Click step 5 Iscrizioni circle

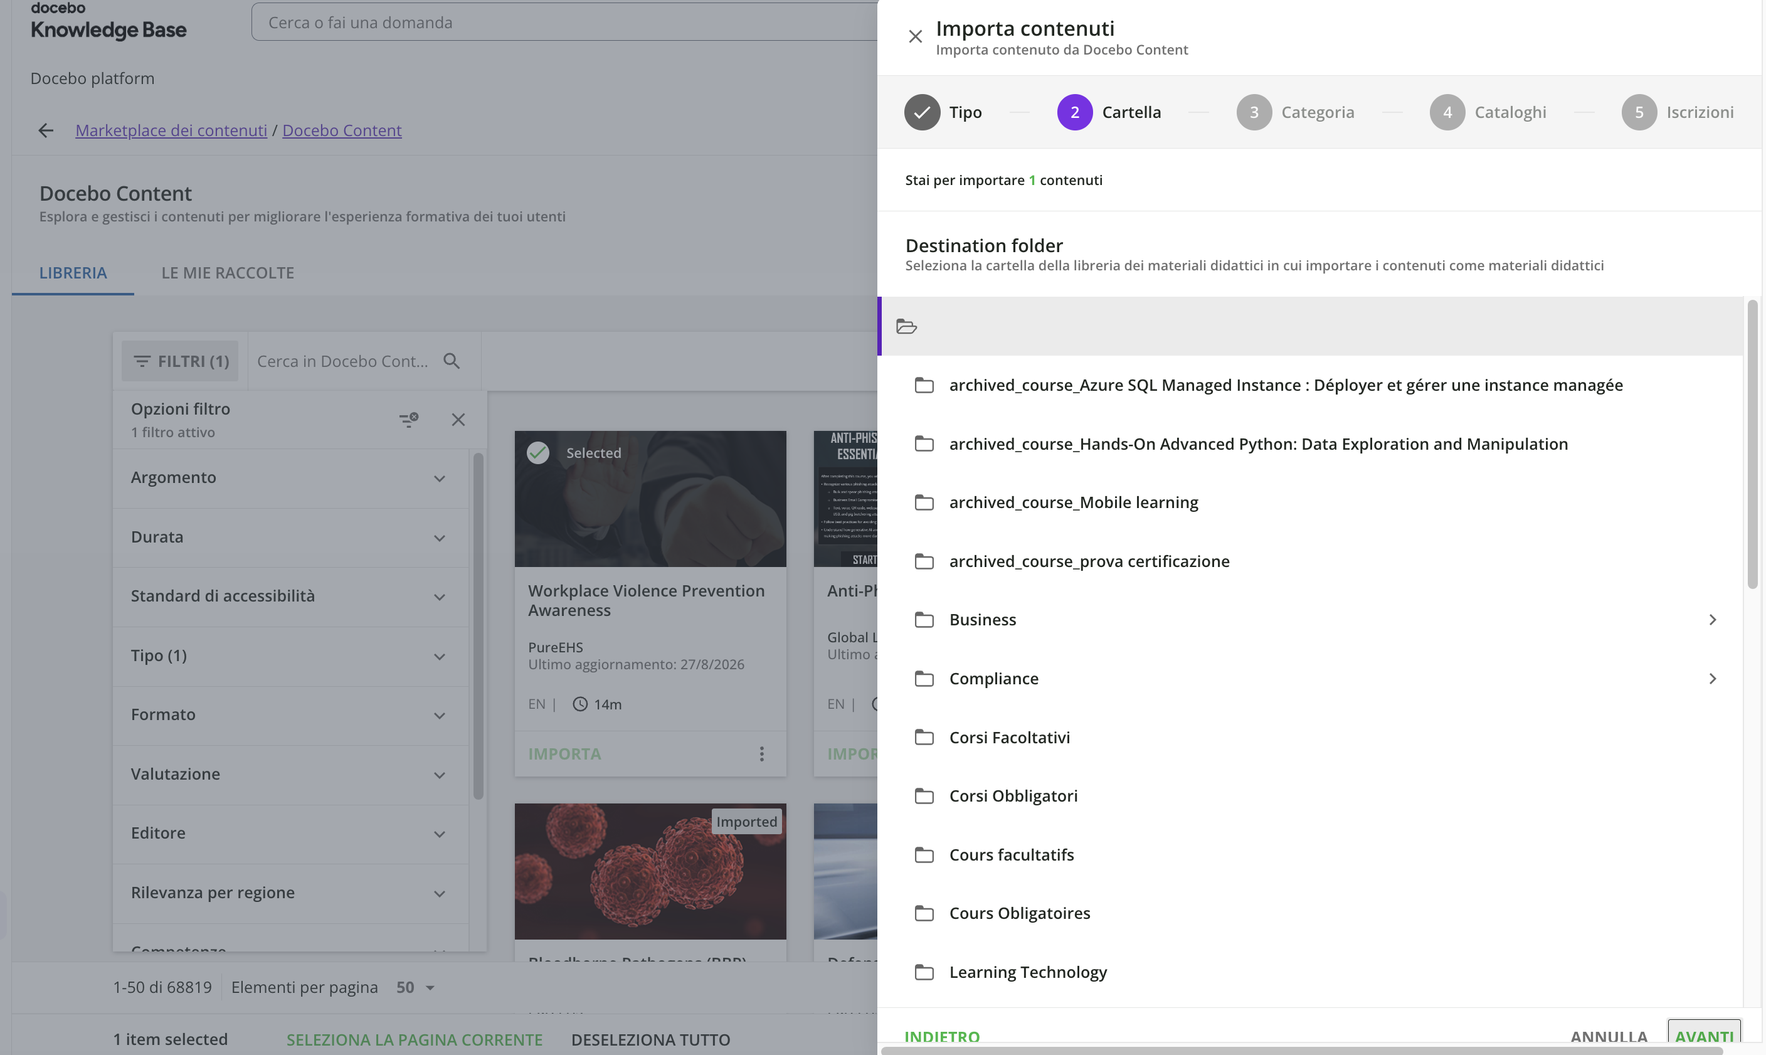tap(1639, 112)
